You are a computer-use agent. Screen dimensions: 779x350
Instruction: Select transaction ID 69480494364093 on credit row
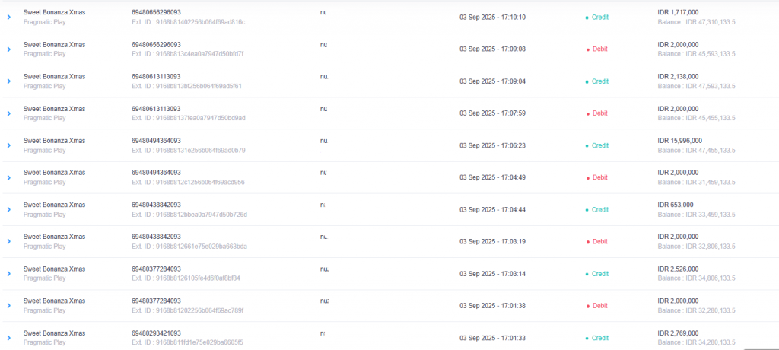[x=156, y=141]
